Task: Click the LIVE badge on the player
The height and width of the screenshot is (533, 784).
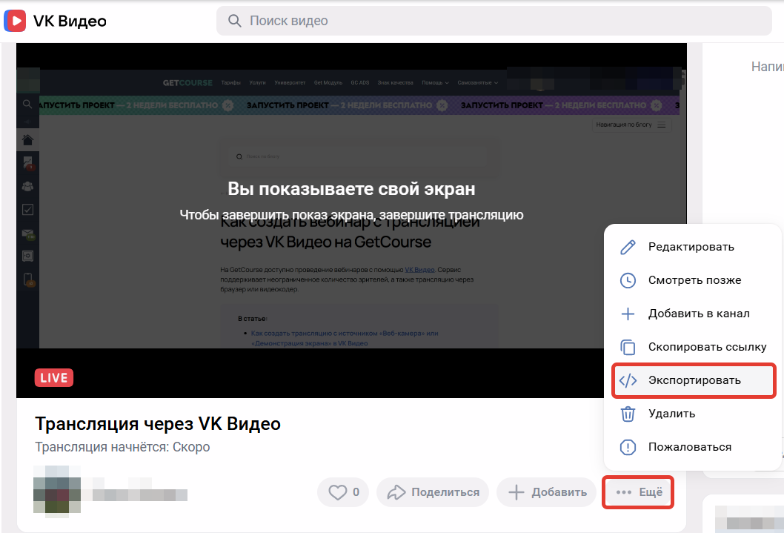Action: coord(54,378)
